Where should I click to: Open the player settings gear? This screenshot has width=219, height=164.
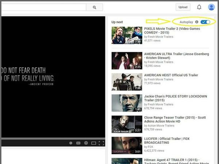tap(86, 143)
